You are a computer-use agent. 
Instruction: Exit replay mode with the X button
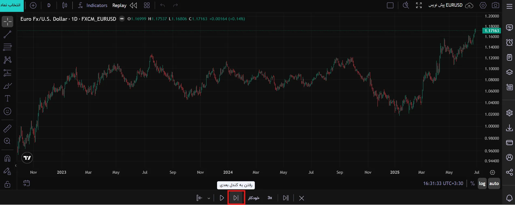click(x=301, y=198)
